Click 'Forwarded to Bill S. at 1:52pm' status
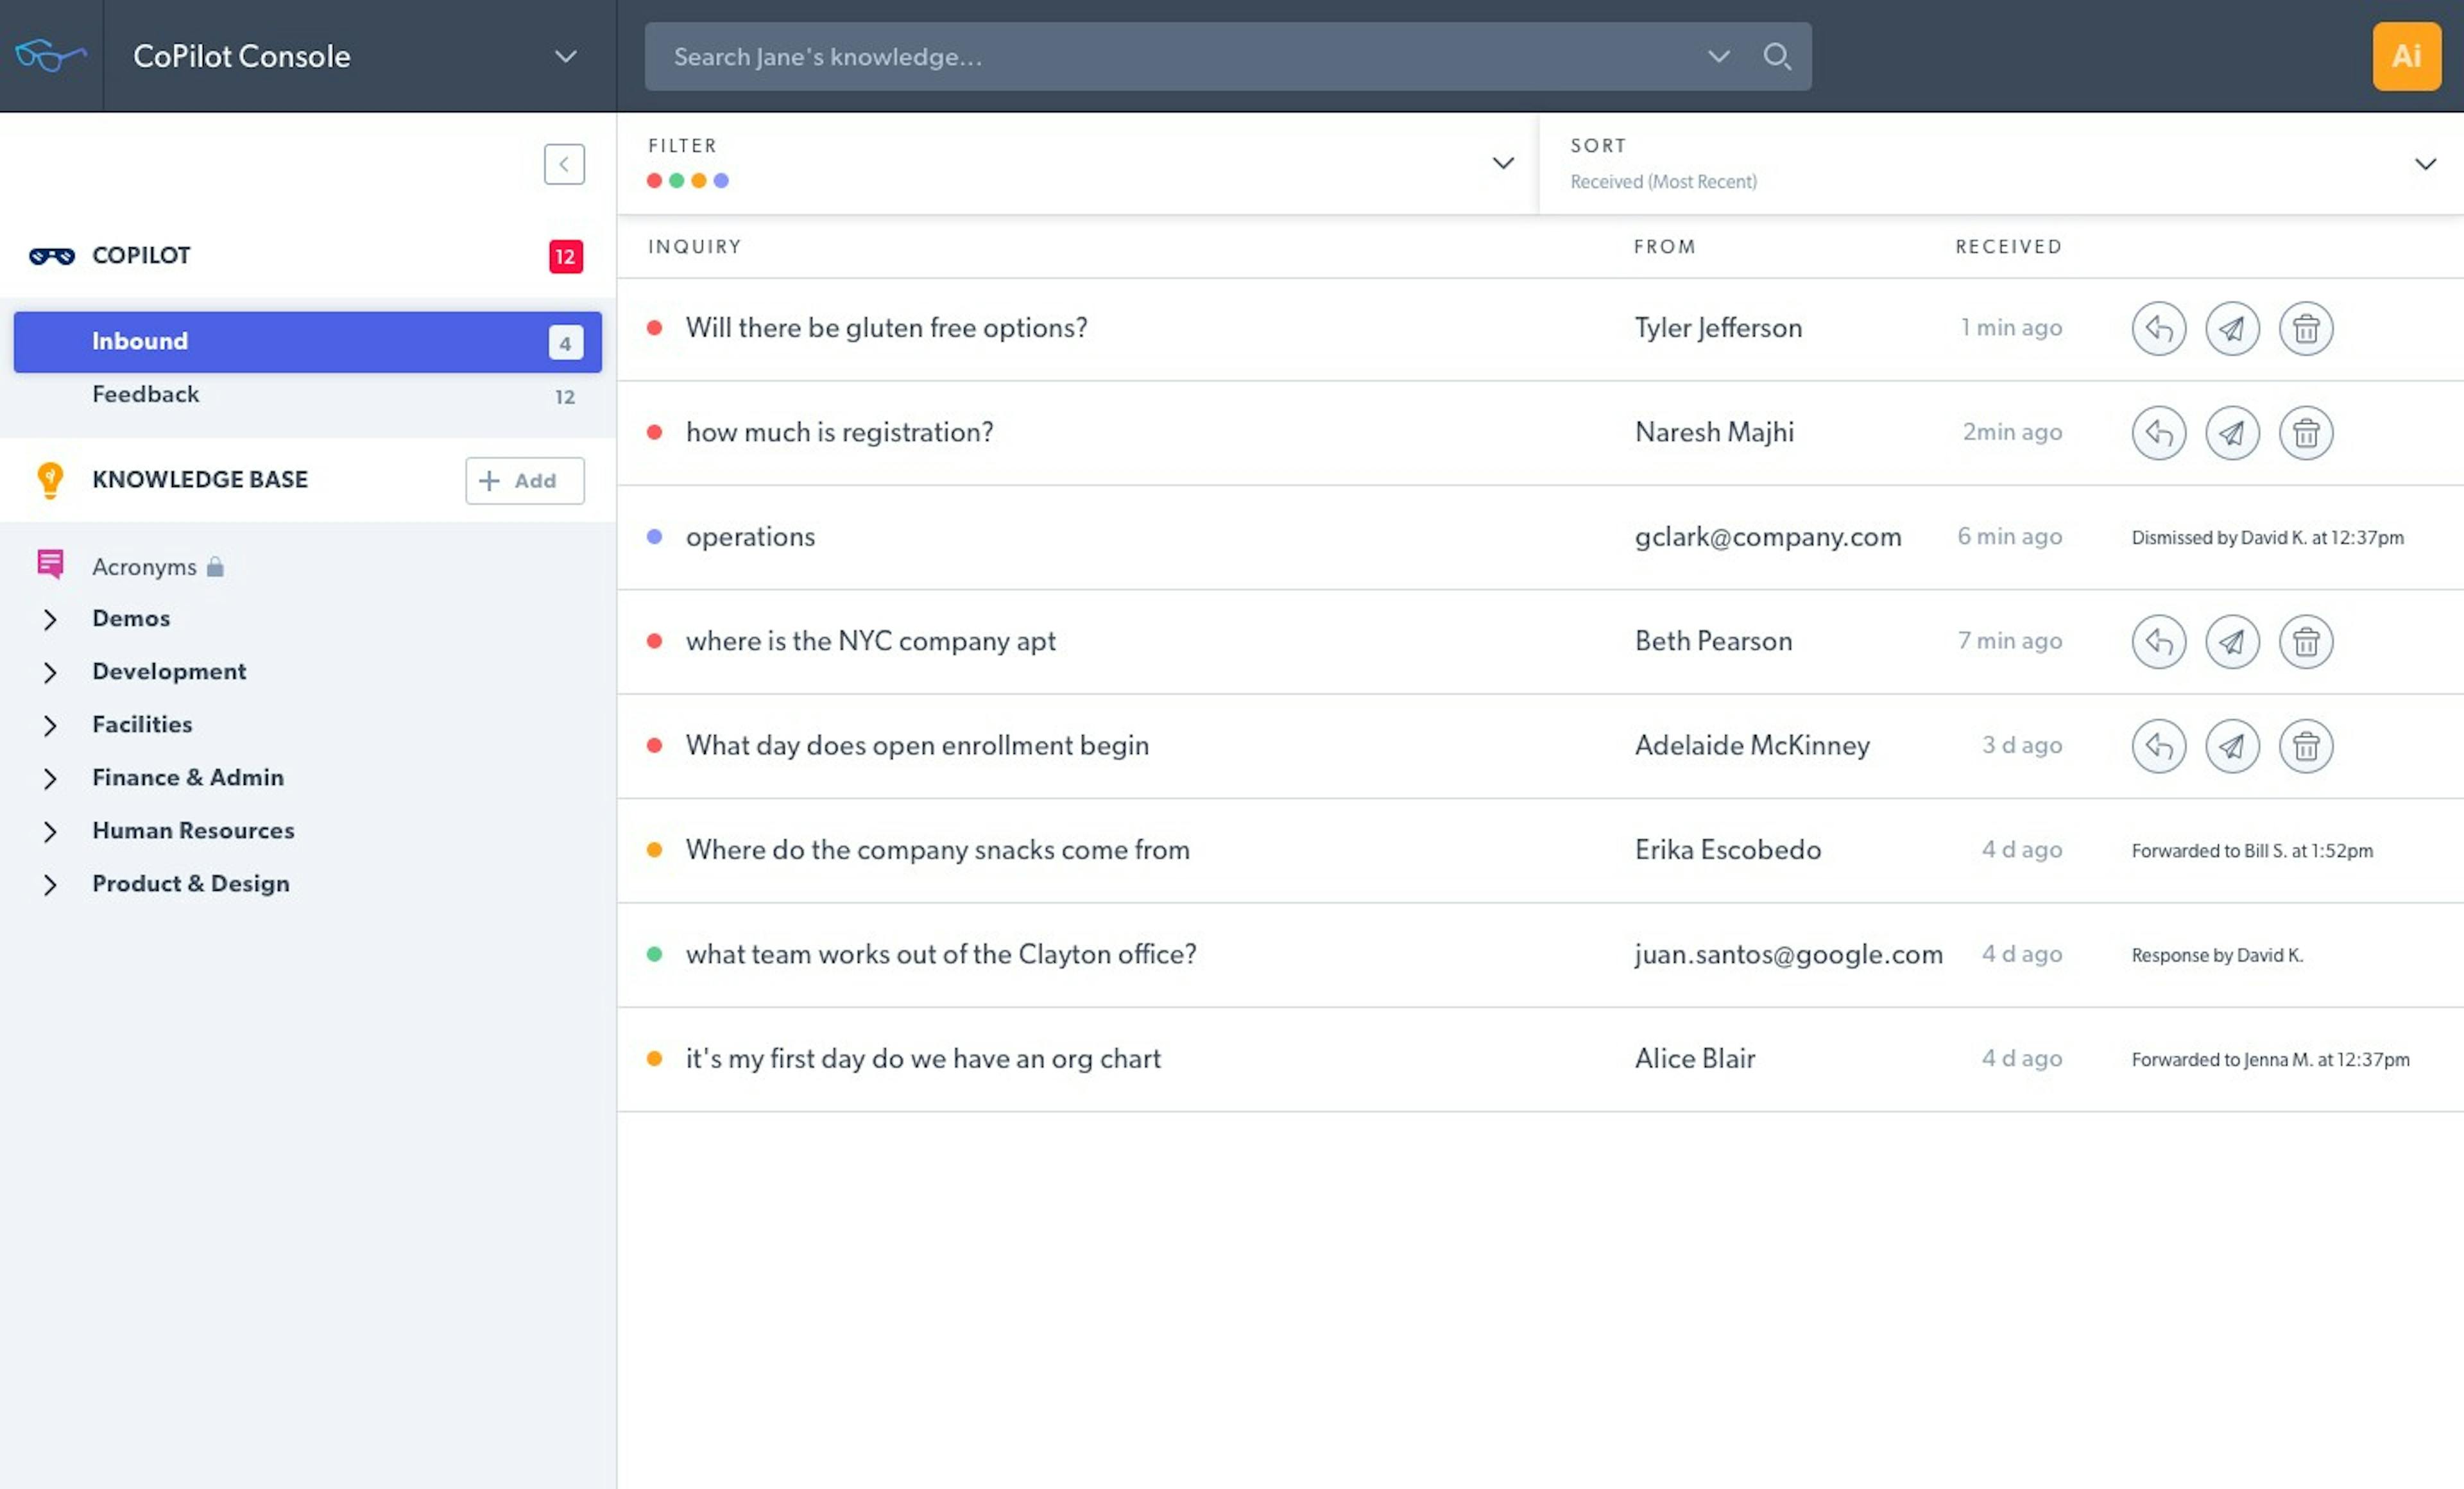 [x=2252, y=851]
